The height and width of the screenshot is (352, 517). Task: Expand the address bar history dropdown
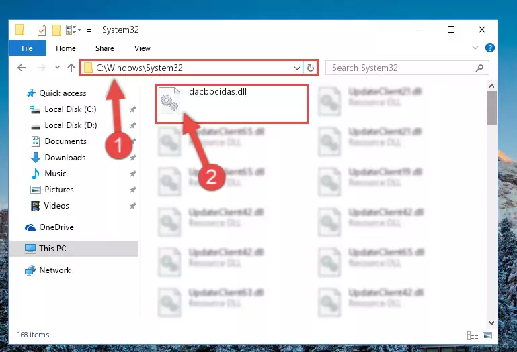tap(296, 68)
